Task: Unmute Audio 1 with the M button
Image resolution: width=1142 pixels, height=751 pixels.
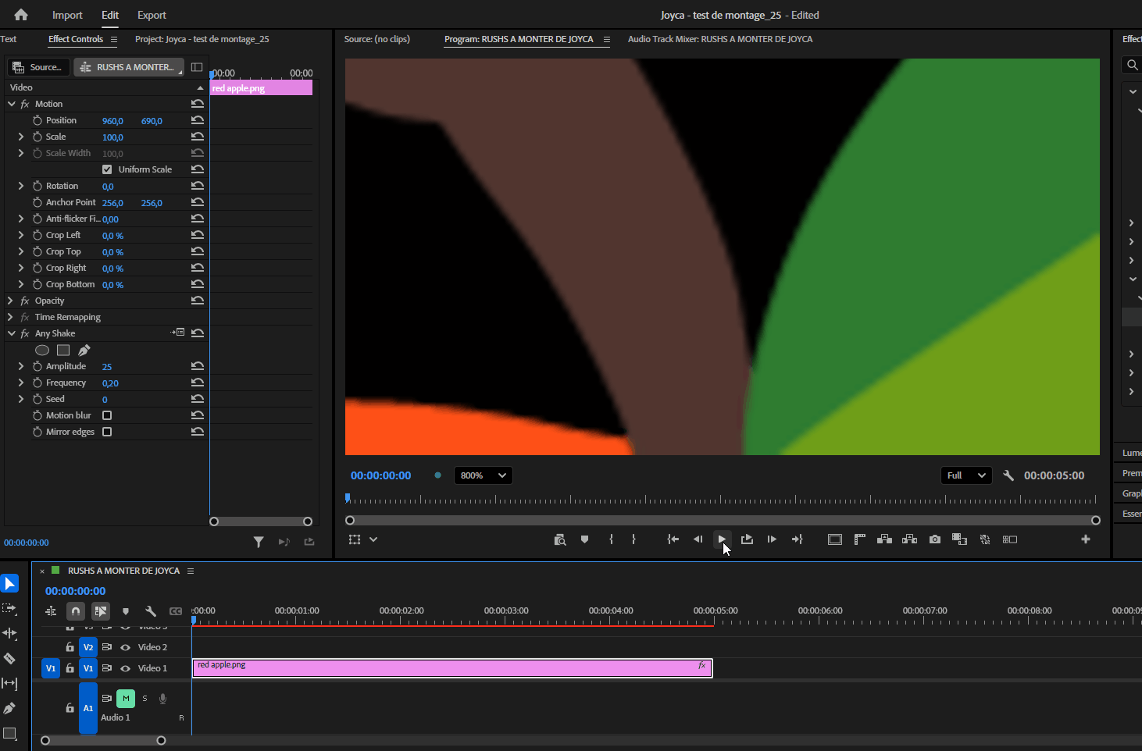Action: click(x=126, y=699)
